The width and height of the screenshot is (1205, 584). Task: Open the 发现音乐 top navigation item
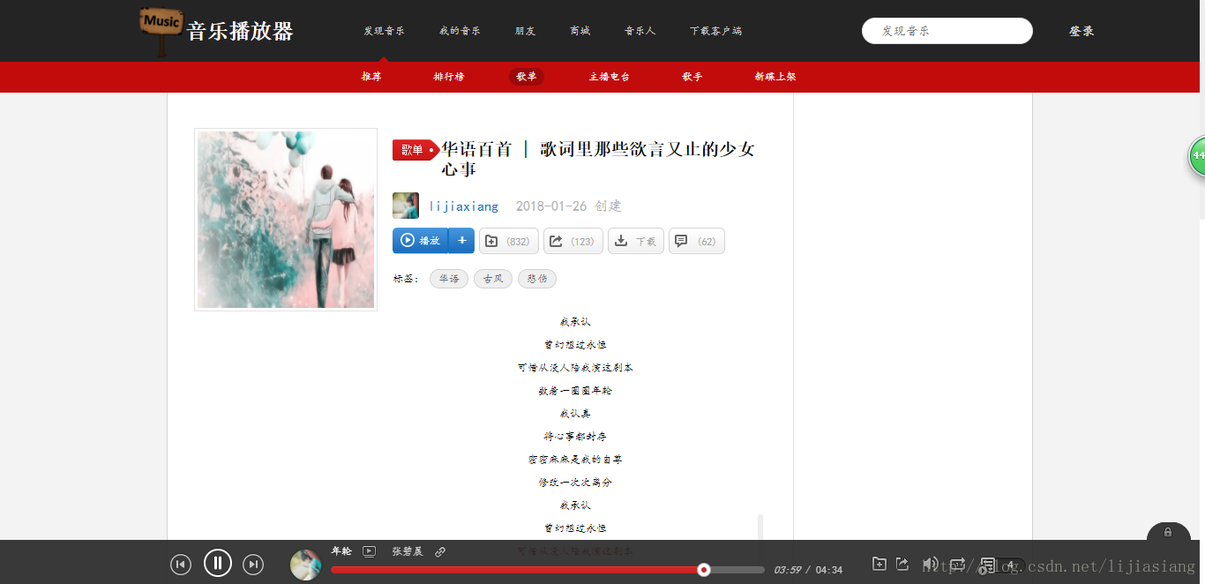pyautogui.click(x=385, y=31)
